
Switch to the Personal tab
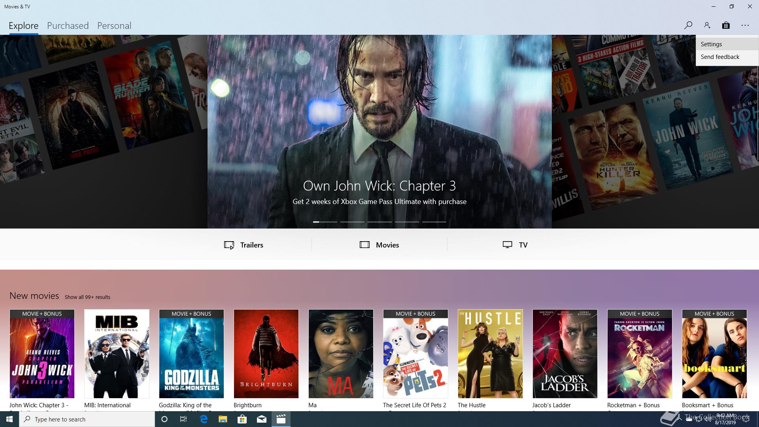click(x=114, y=26)
